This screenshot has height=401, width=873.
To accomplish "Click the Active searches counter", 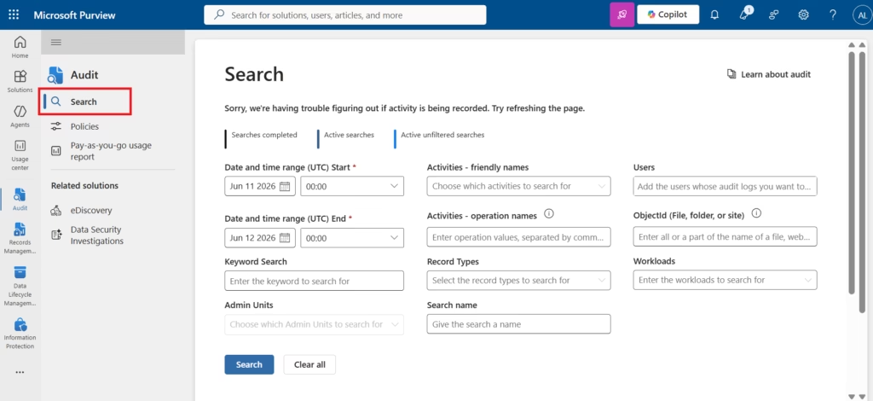I will click(346, 139).
